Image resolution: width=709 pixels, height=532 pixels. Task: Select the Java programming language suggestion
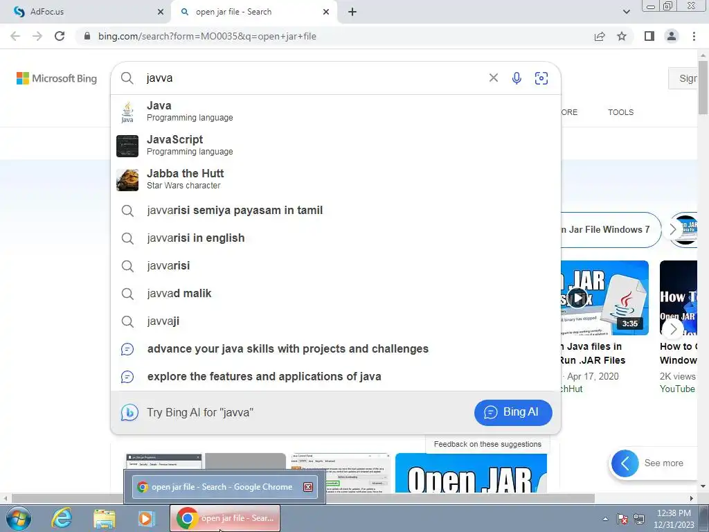coord(336,112)
